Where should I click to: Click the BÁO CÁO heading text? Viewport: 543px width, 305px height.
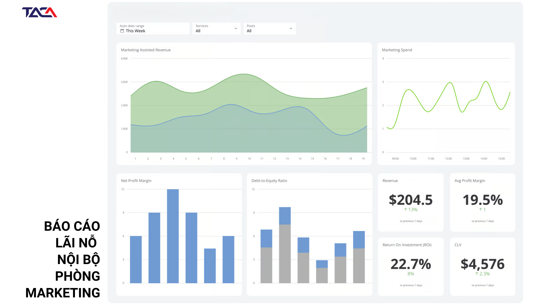(x=72, y=226)
